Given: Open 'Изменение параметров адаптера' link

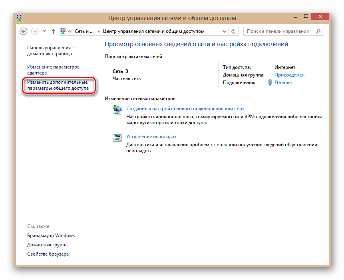Looking at the screenshot, I should point(53,70).
